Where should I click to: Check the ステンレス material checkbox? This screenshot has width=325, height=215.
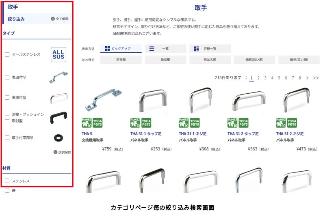click(7, 181)
